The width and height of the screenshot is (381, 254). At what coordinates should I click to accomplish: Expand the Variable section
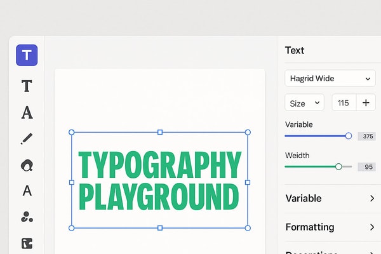[330, 199]
